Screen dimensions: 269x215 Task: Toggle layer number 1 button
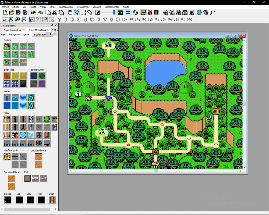[66, 20]
